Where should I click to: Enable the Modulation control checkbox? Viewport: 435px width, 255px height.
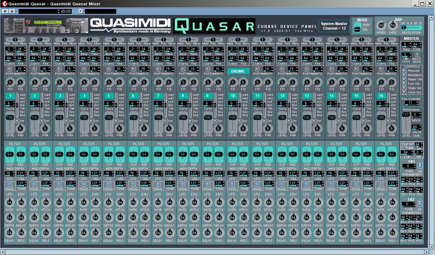(x=404, y=75)
